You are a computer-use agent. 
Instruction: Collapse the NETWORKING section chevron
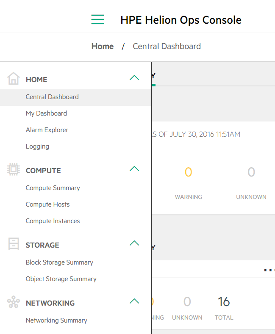pos(134,301)
